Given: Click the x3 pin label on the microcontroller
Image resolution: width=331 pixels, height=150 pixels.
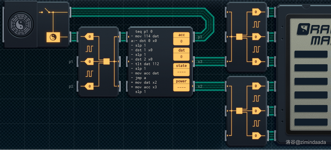Looking at the screenshot, I should coord(200,62).
